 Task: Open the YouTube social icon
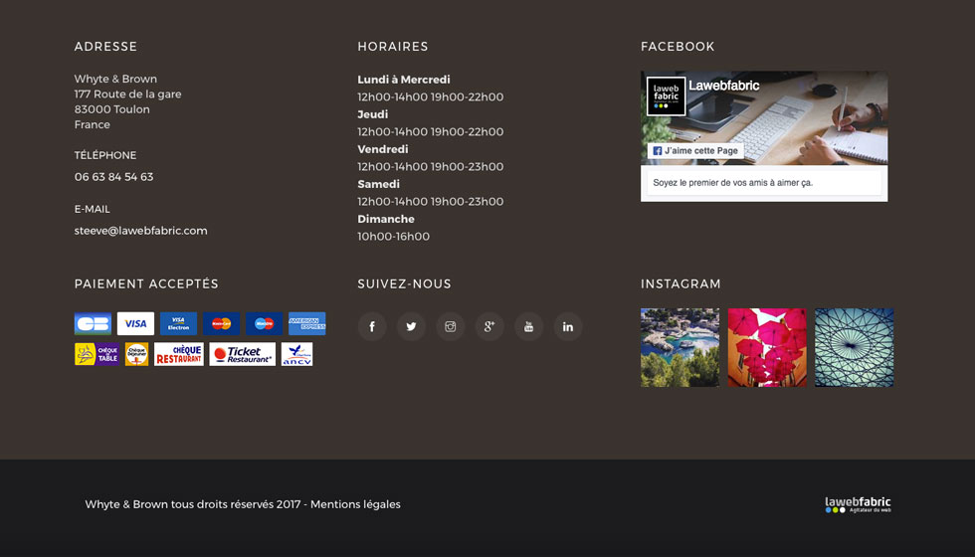[x=528, y=326]
